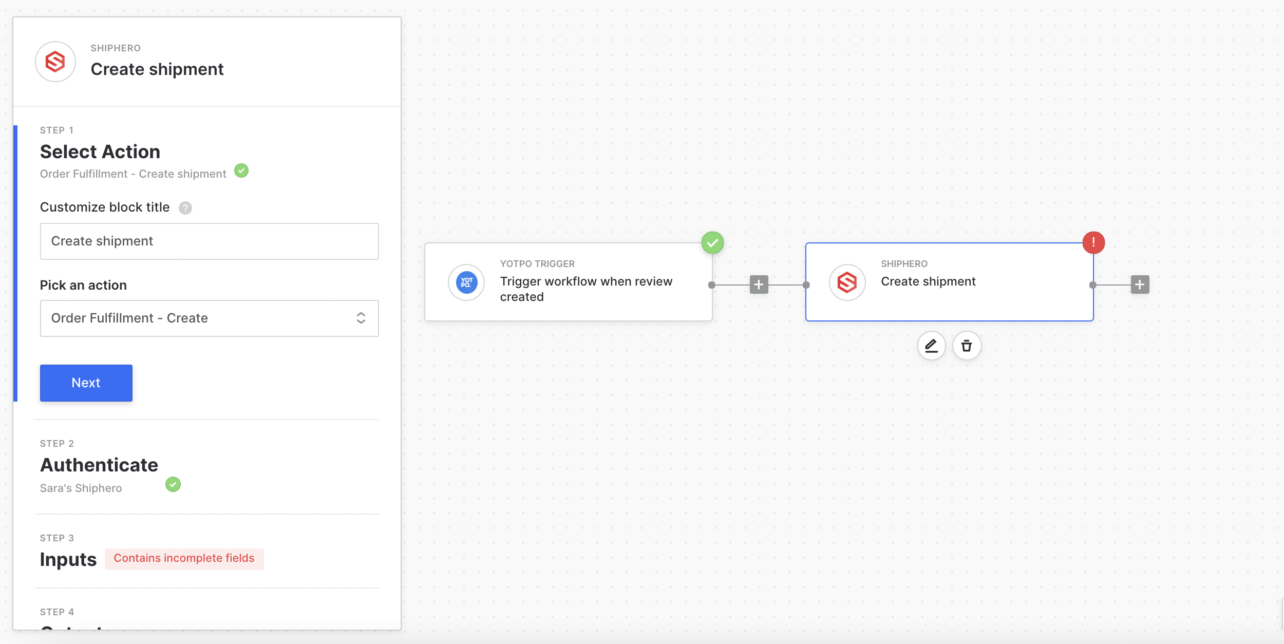Add step between Yotpo and ShipHero blocks
The height and width of the screenshot is (644, 1284).
pyautogui.click(x=759, y=285)
